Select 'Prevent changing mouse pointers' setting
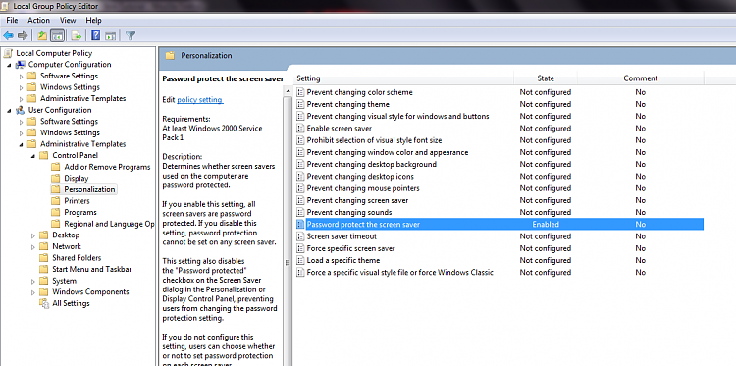This screenshot has height=366, width=736. pos(363,188)
